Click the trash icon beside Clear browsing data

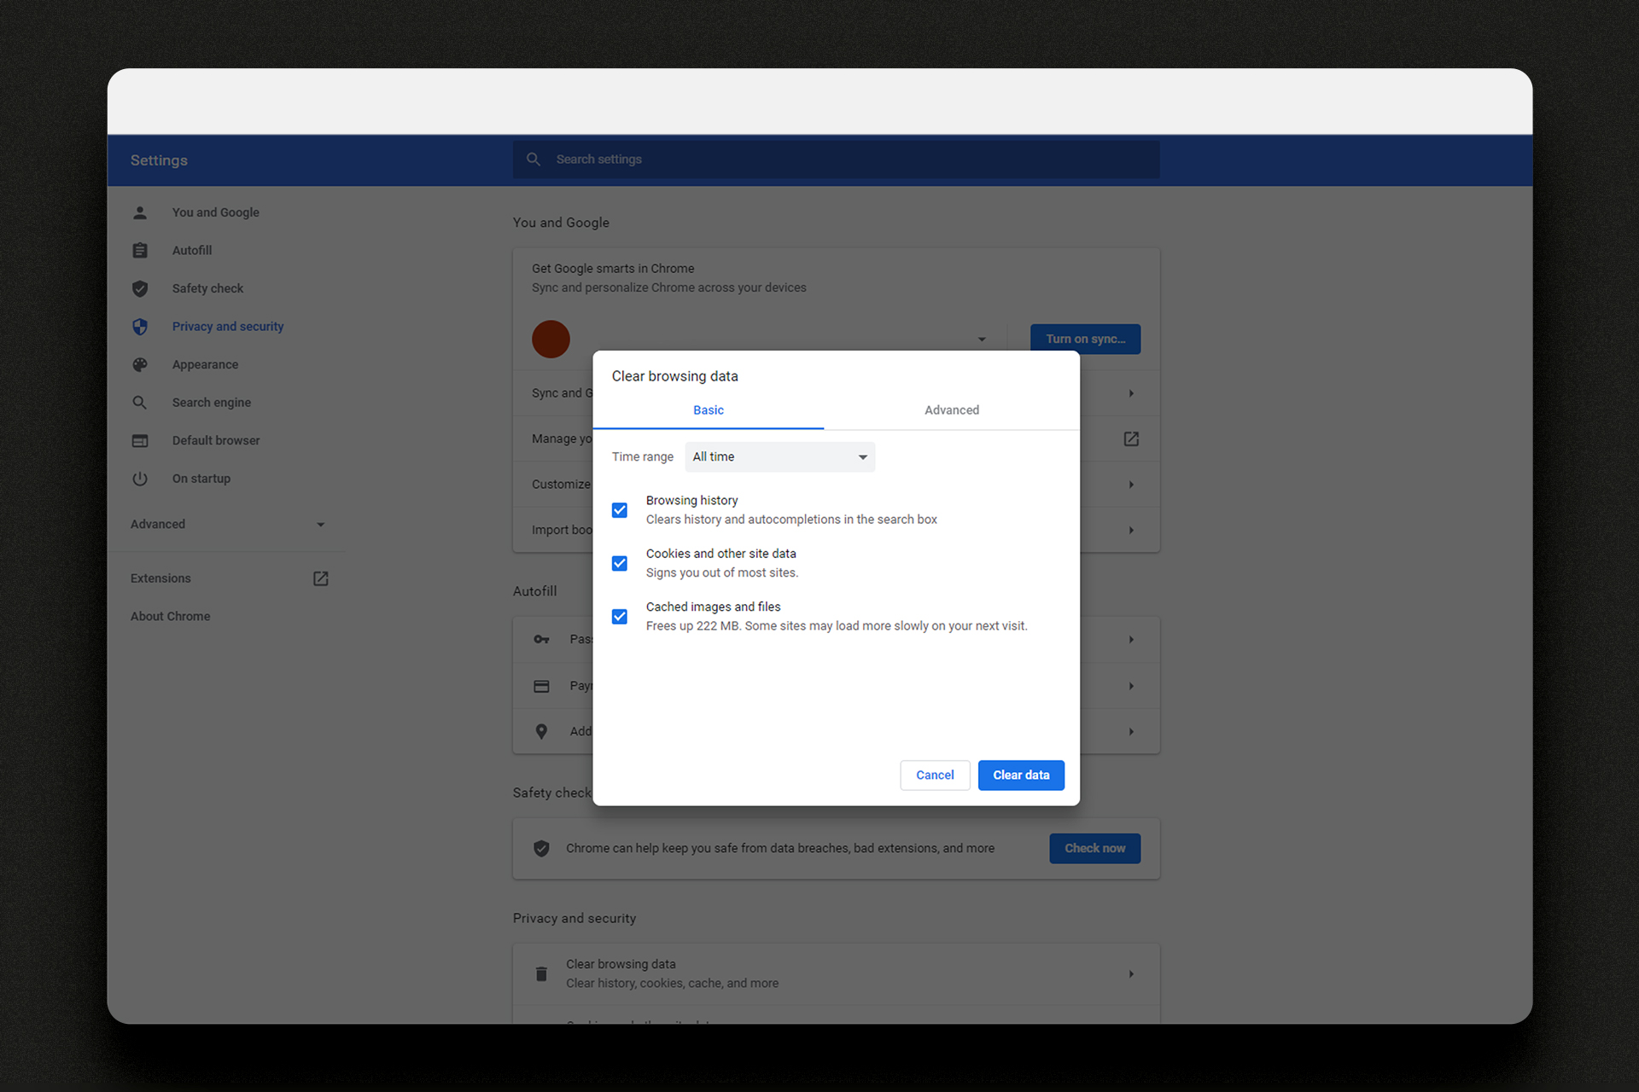[541, 973]
